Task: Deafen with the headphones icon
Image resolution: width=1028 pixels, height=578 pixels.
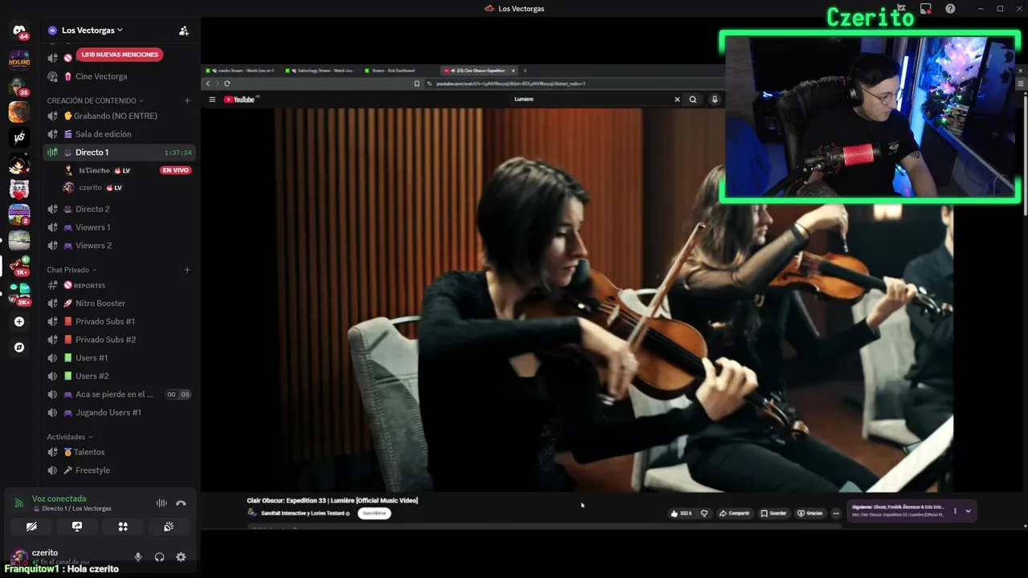Action: click(x=159, y=557)
